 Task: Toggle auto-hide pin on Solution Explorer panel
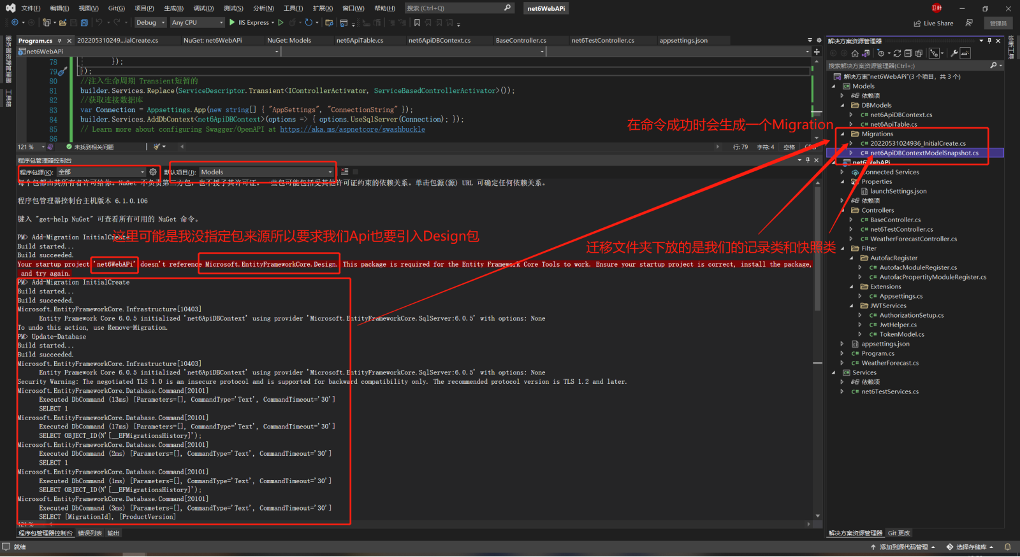[989, 41]
